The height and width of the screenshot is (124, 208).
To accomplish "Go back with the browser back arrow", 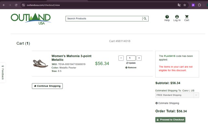I will (4, 5).
